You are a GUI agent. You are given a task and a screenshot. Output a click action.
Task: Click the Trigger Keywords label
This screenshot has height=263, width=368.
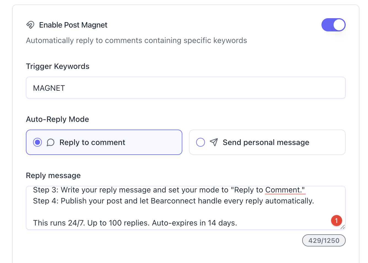coord(58,66)
